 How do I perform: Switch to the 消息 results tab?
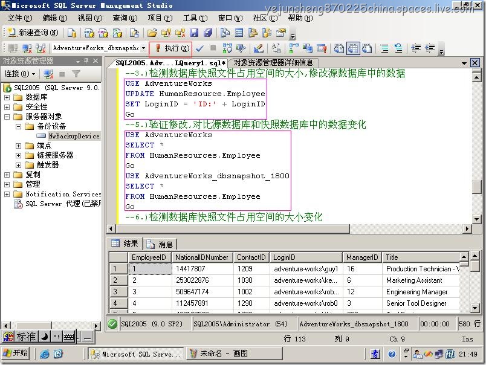[161, 245]
